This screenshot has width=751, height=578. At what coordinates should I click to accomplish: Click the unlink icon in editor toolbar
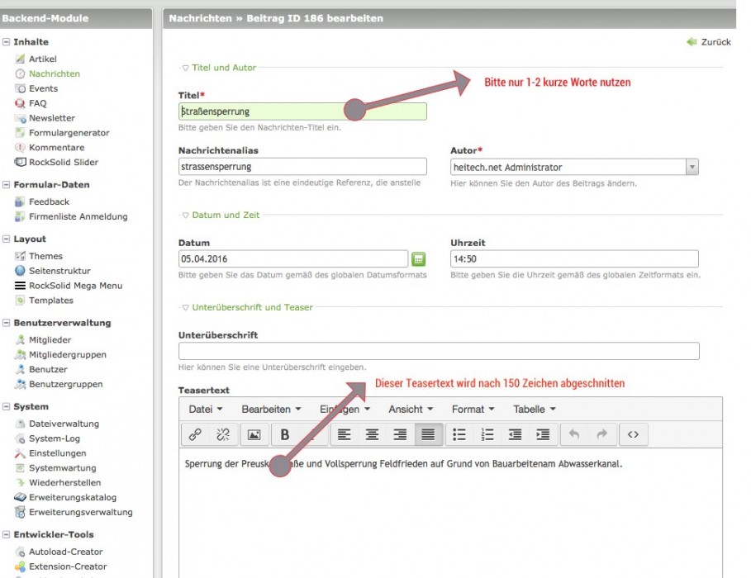[x=223, y=434]
